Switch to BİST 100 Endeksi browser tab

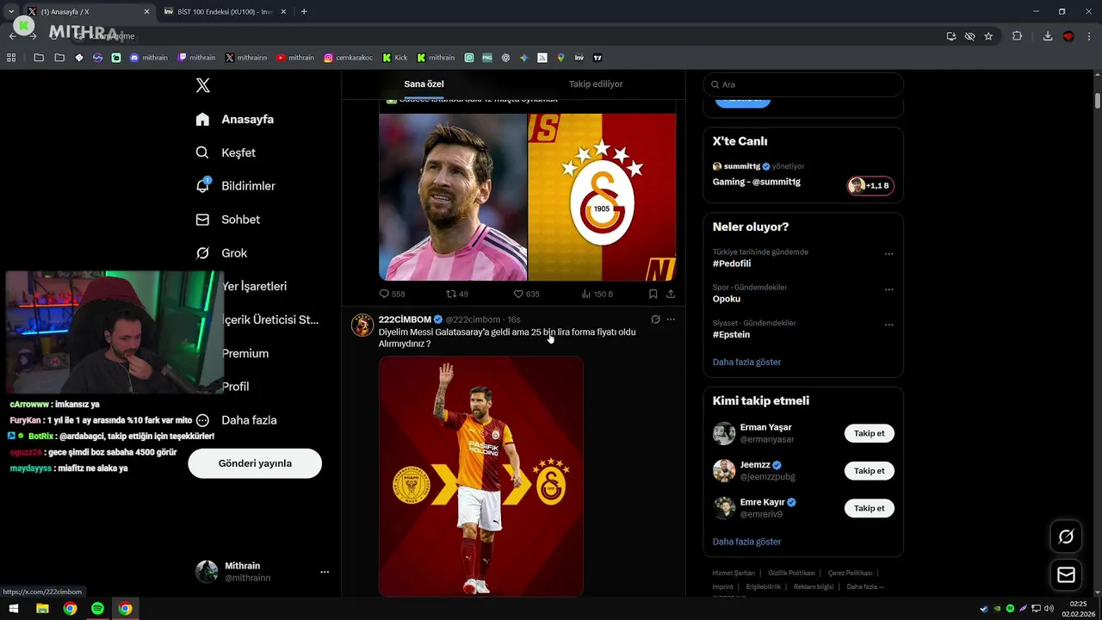224,11
